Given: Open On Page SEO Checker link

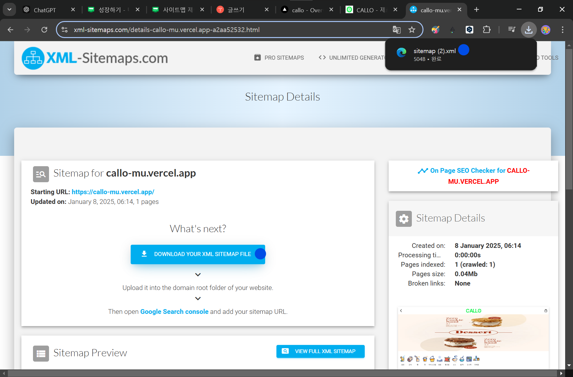Looking at the screenshot, I should pyautogui.click(x=473, y=176).
